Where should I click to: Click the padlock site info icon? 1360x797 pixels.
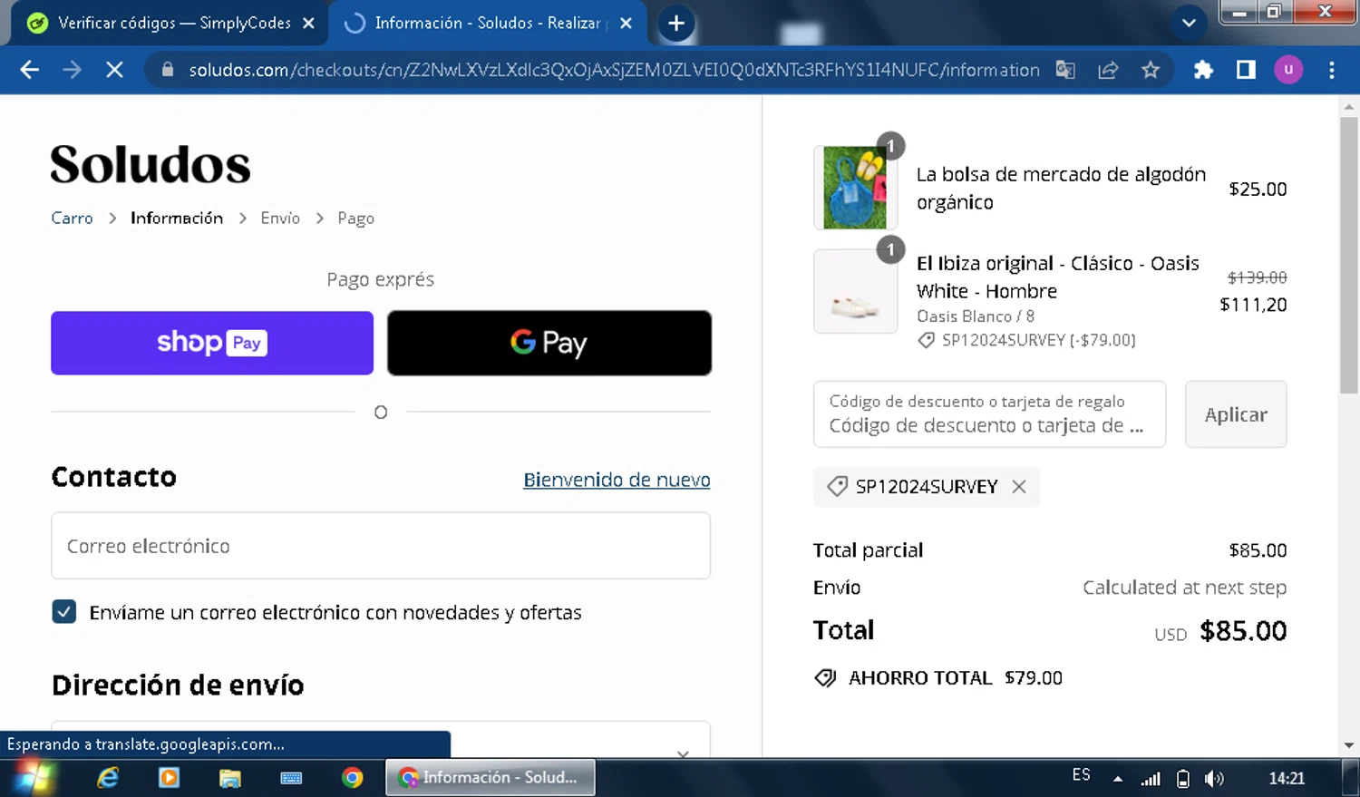click(x=167, y=70)
